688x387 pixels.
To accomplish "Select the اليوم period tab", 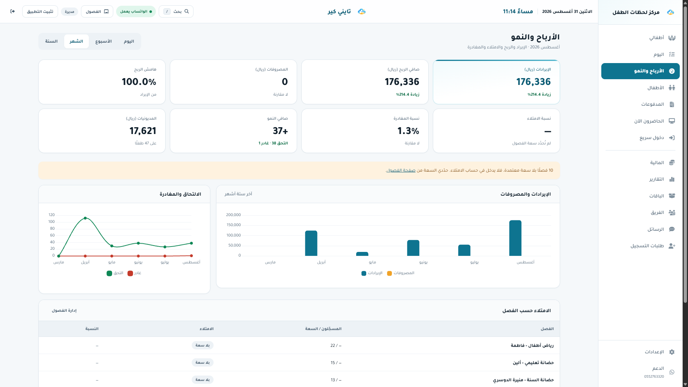I will click(129, 42).
